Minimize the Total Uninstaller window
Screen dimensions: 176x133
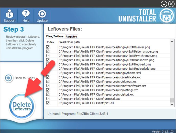pyautogui.click(x=164, y=4)
